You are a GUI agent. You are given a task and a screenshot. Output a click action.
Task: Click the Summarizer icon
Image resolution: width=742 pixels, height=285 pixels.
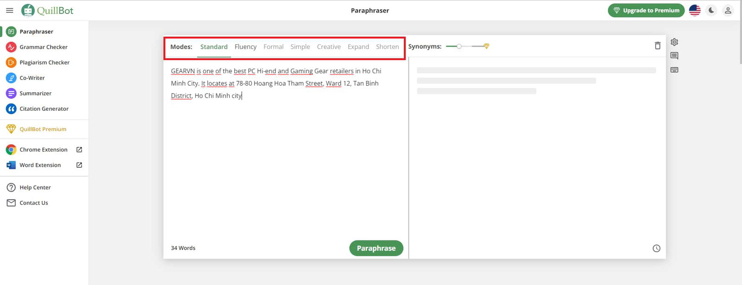point(11,93)
